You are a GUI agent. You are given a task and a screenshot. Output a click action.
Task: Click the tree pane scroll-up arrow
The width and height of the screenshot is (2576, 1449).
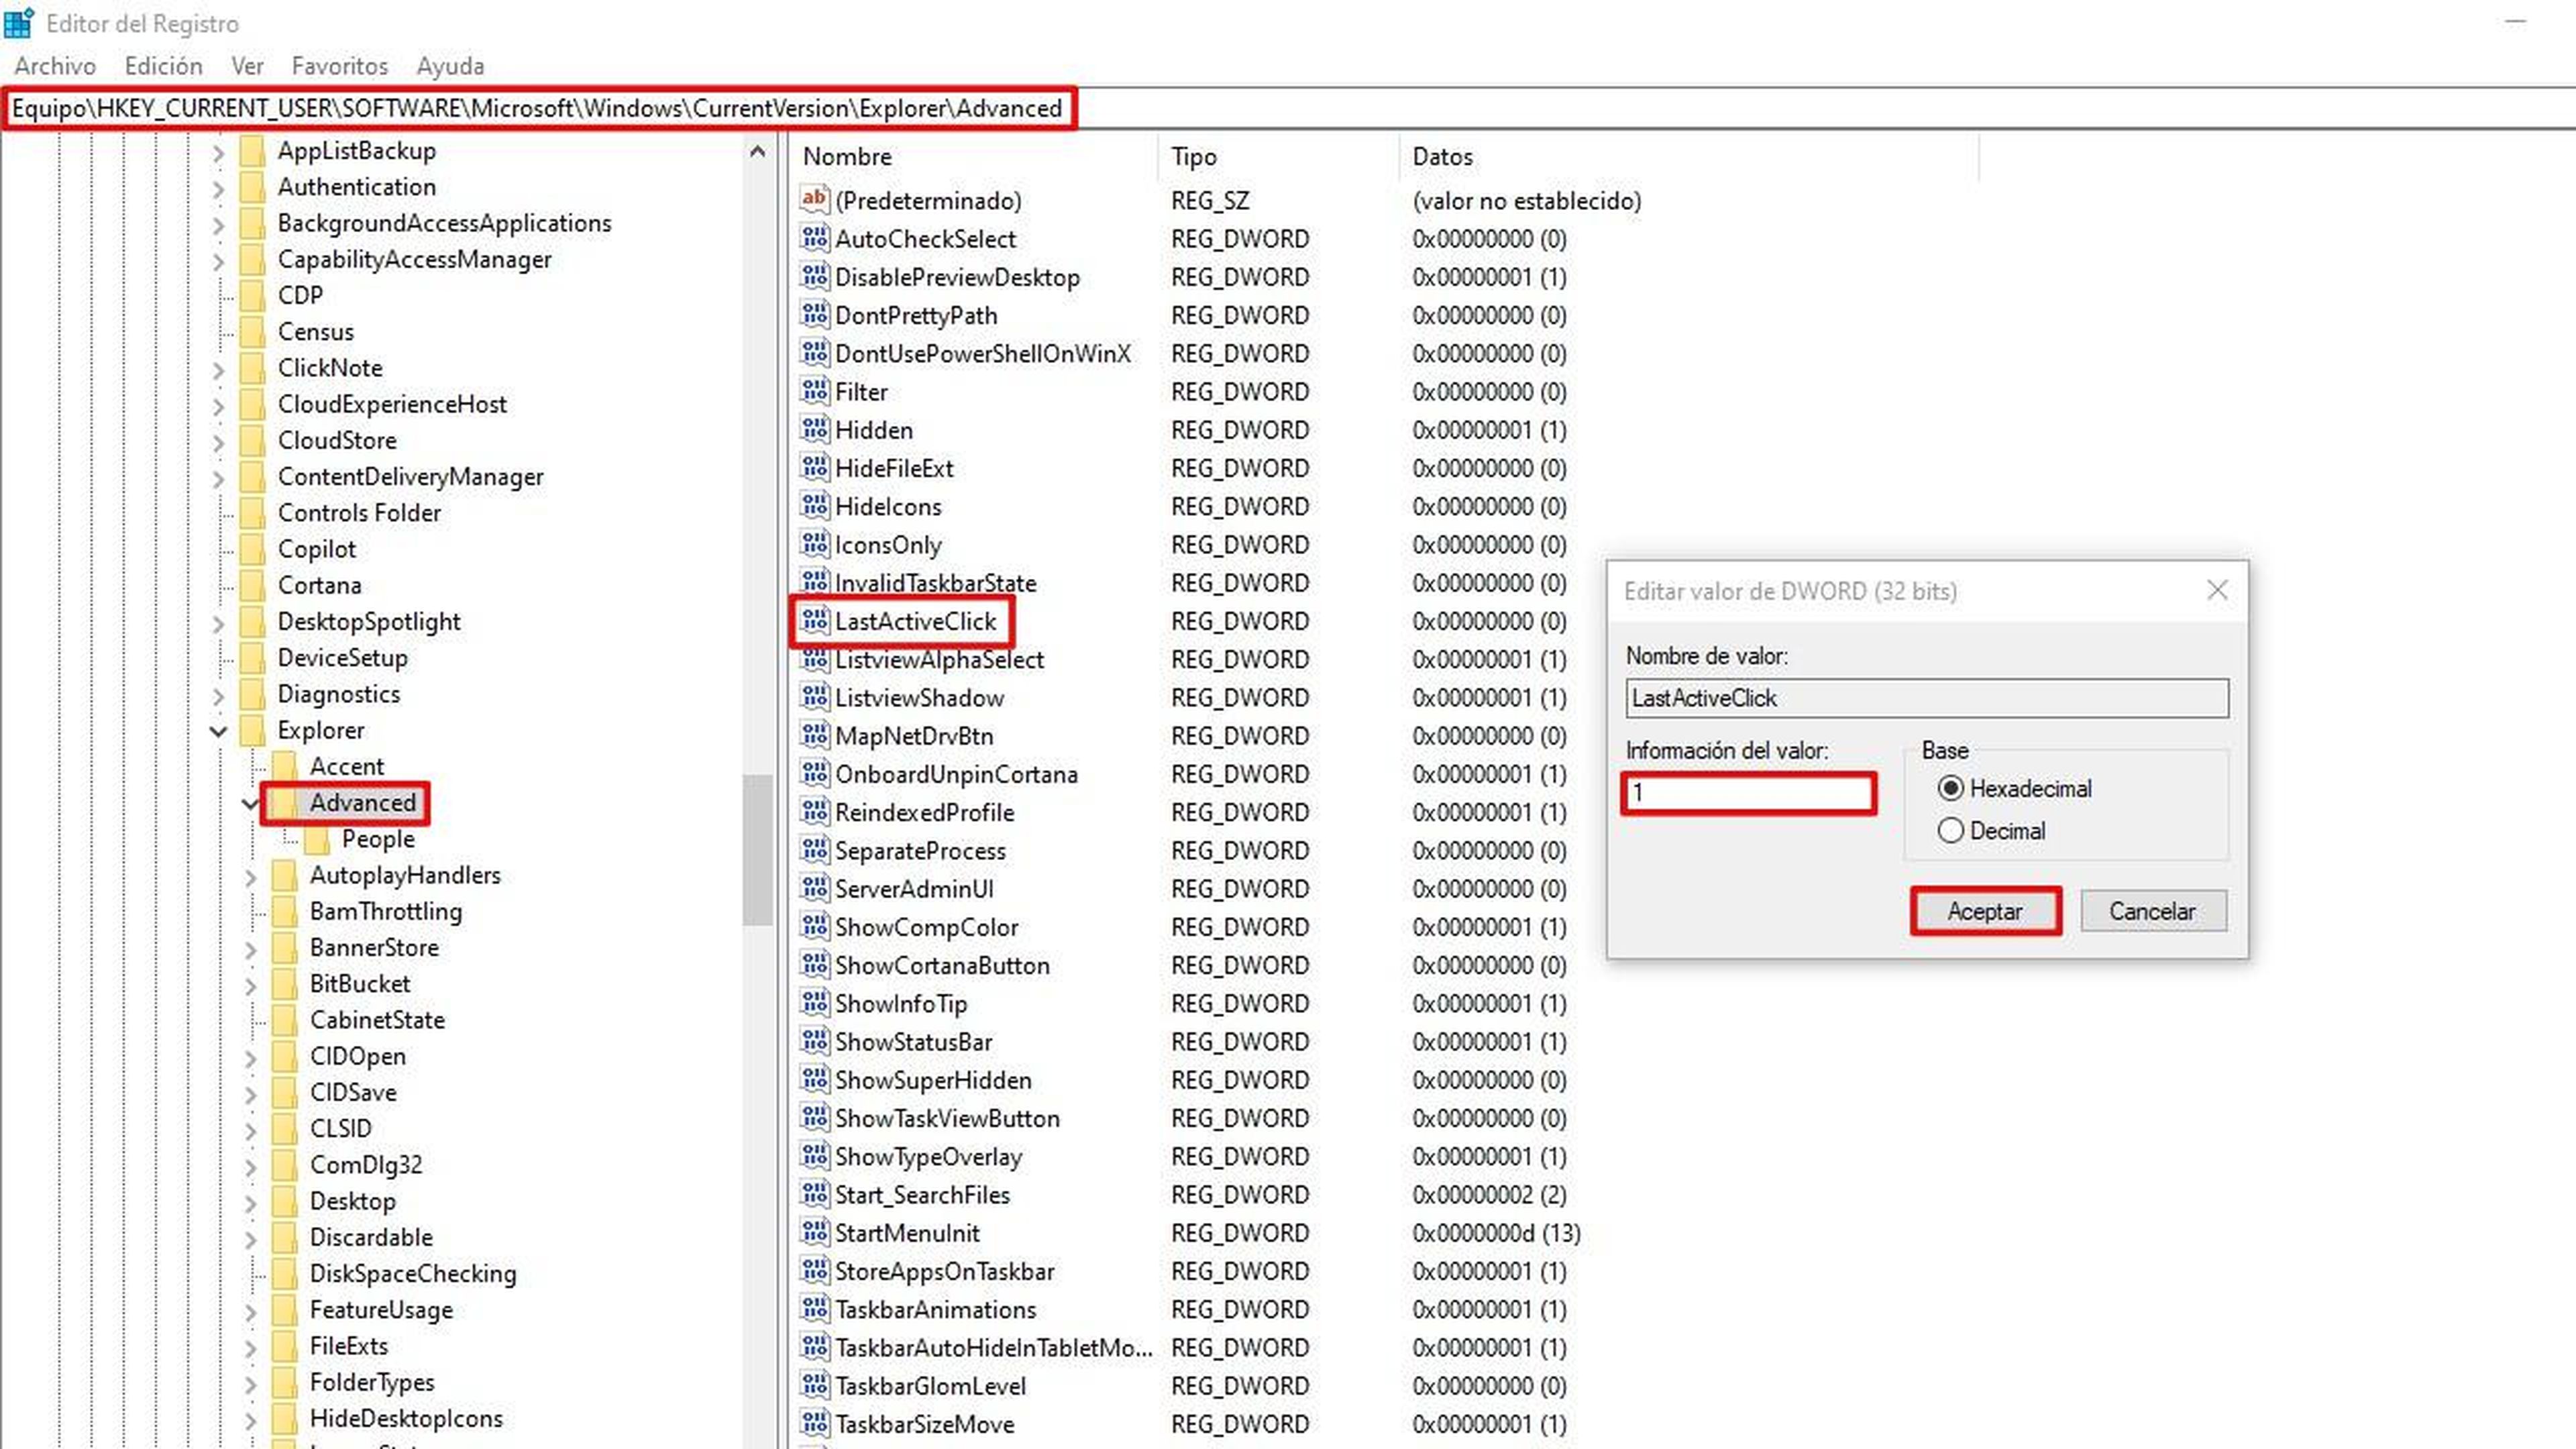[x=757, y=152]
